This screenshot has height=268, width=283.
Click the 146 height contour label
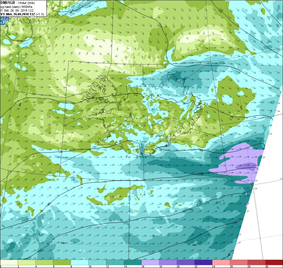click(228, 255)
